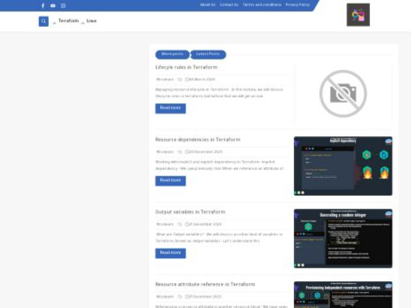Click the folder icon on Resource dependencies post

(179, 152)
